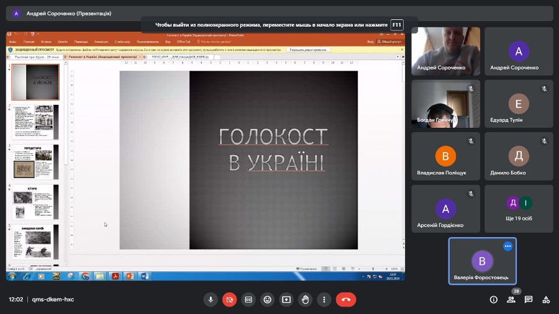Click the PowerPoint zoom slider
Viewport: 559px width, 314px height.
coord(371,269)
